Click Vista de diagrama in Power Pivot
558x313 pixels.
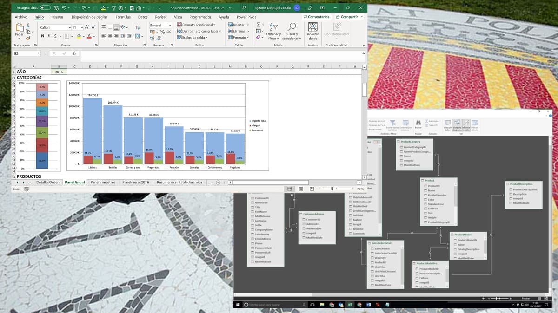(x=456, y=125)
